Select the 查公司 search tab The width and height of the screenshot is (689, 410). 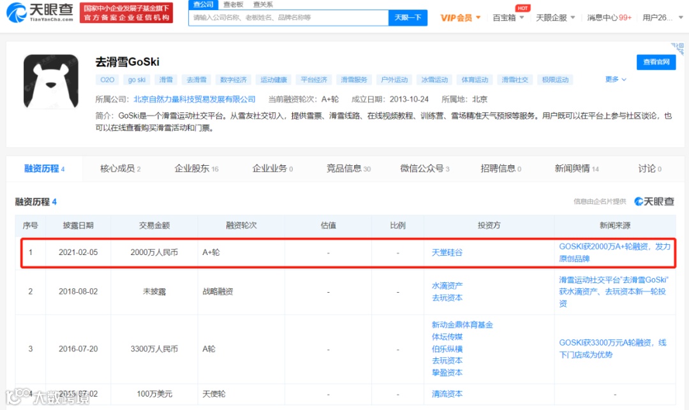coord(203,4)
